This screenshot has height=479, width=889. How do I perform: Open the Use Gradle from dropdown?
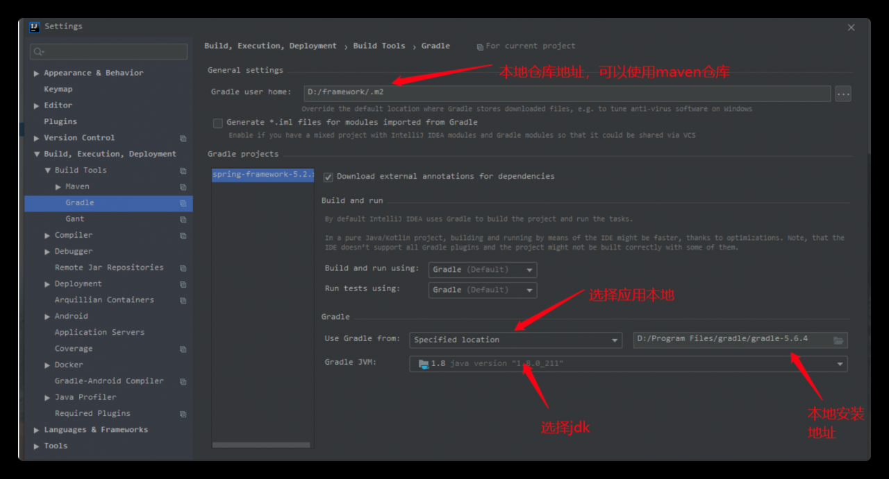tap(515, 340)
